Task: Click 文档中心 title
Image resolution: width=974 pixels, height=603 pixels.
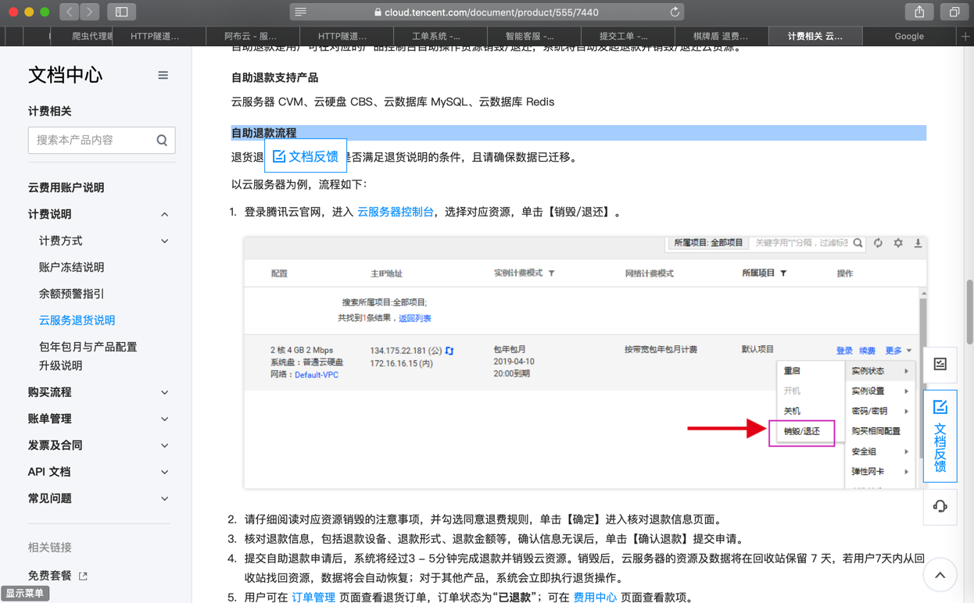Action: (x=66, y=75)
